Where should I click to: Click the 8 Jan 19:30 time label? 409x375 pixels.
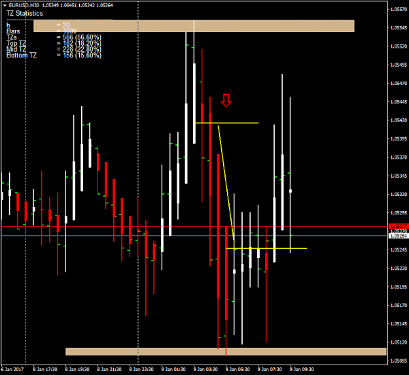[x=77, y=369]
